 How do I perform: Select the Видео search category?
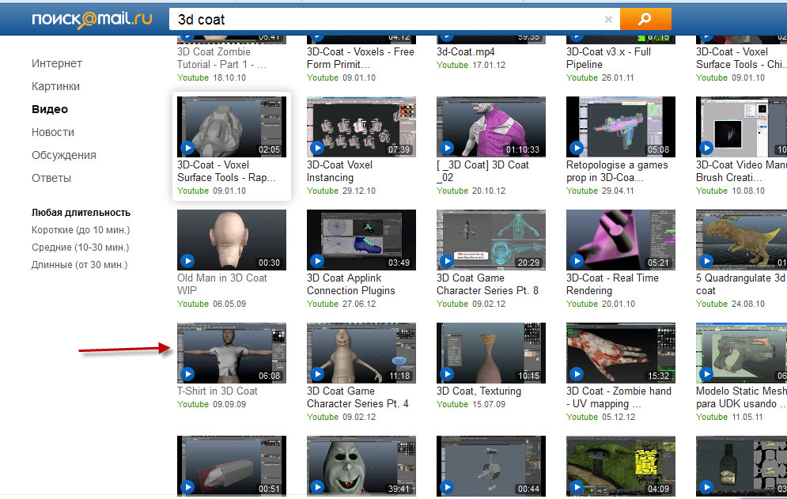pyautogui.click(x=50, y=109)
